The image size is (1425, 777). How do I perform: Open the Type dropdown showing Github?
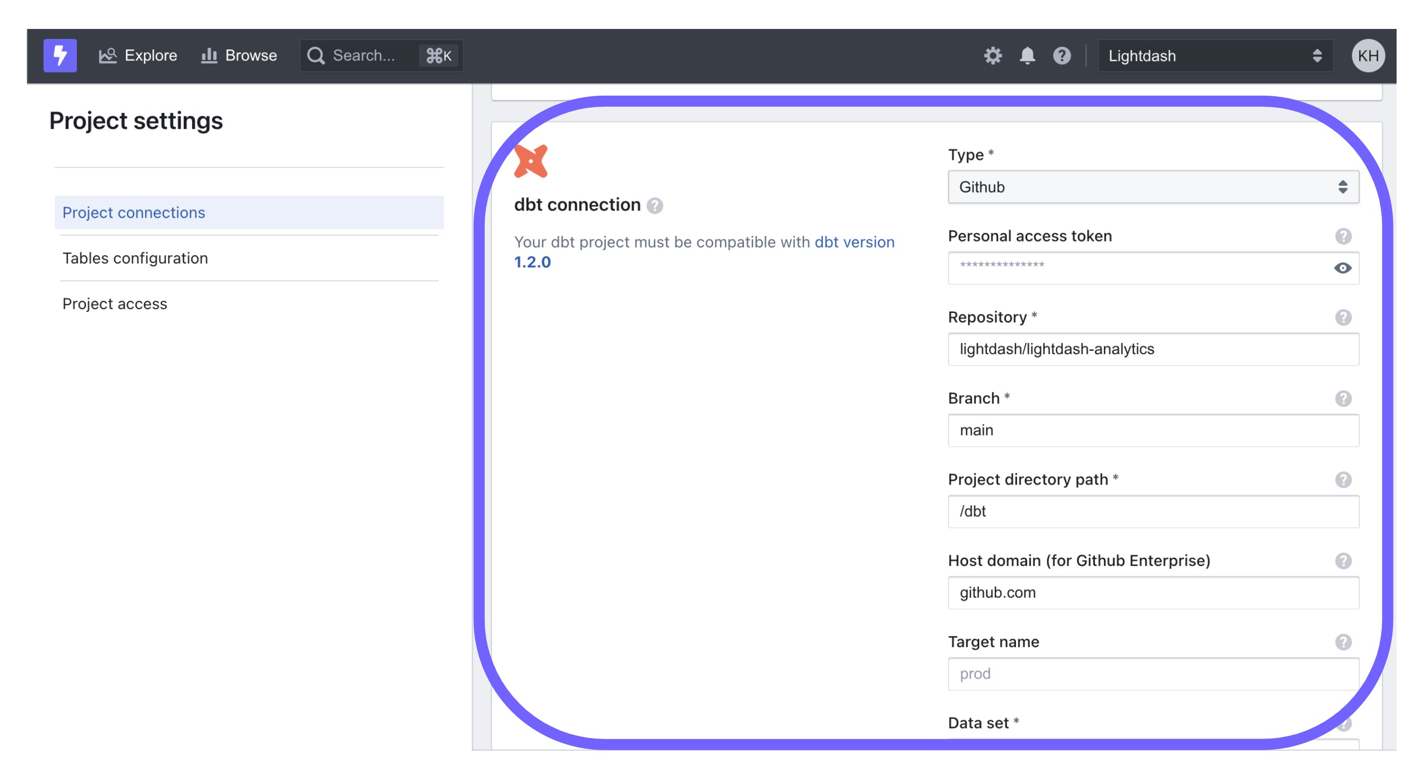coord(1153,187)
